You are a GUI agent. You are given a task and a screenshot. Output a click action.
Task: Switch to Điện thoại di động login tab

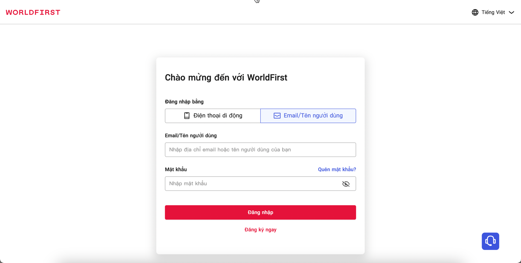pyautogui.click(x=213, y=116)
